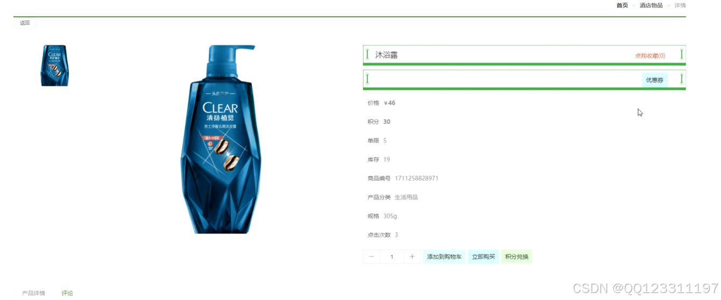Image resolution: width=721 pixels, height=300 pixels.
Task: Click the 详情 breadcrumb item
Action: [680, 5]
